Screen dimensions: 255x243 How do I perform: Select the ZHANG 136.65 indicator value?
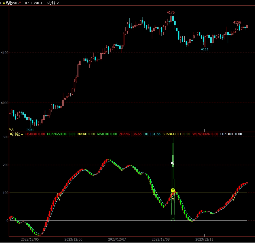coord(130,134)
